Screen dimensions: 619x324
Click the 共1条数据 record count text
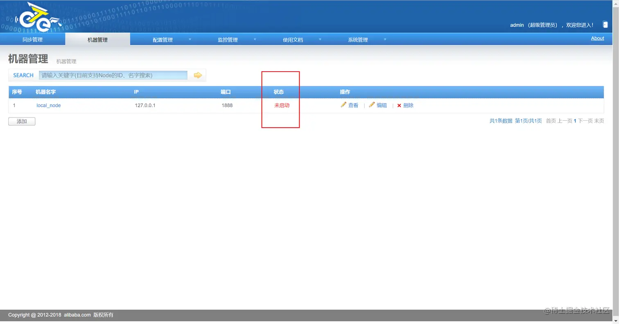(x=501, y=121)
